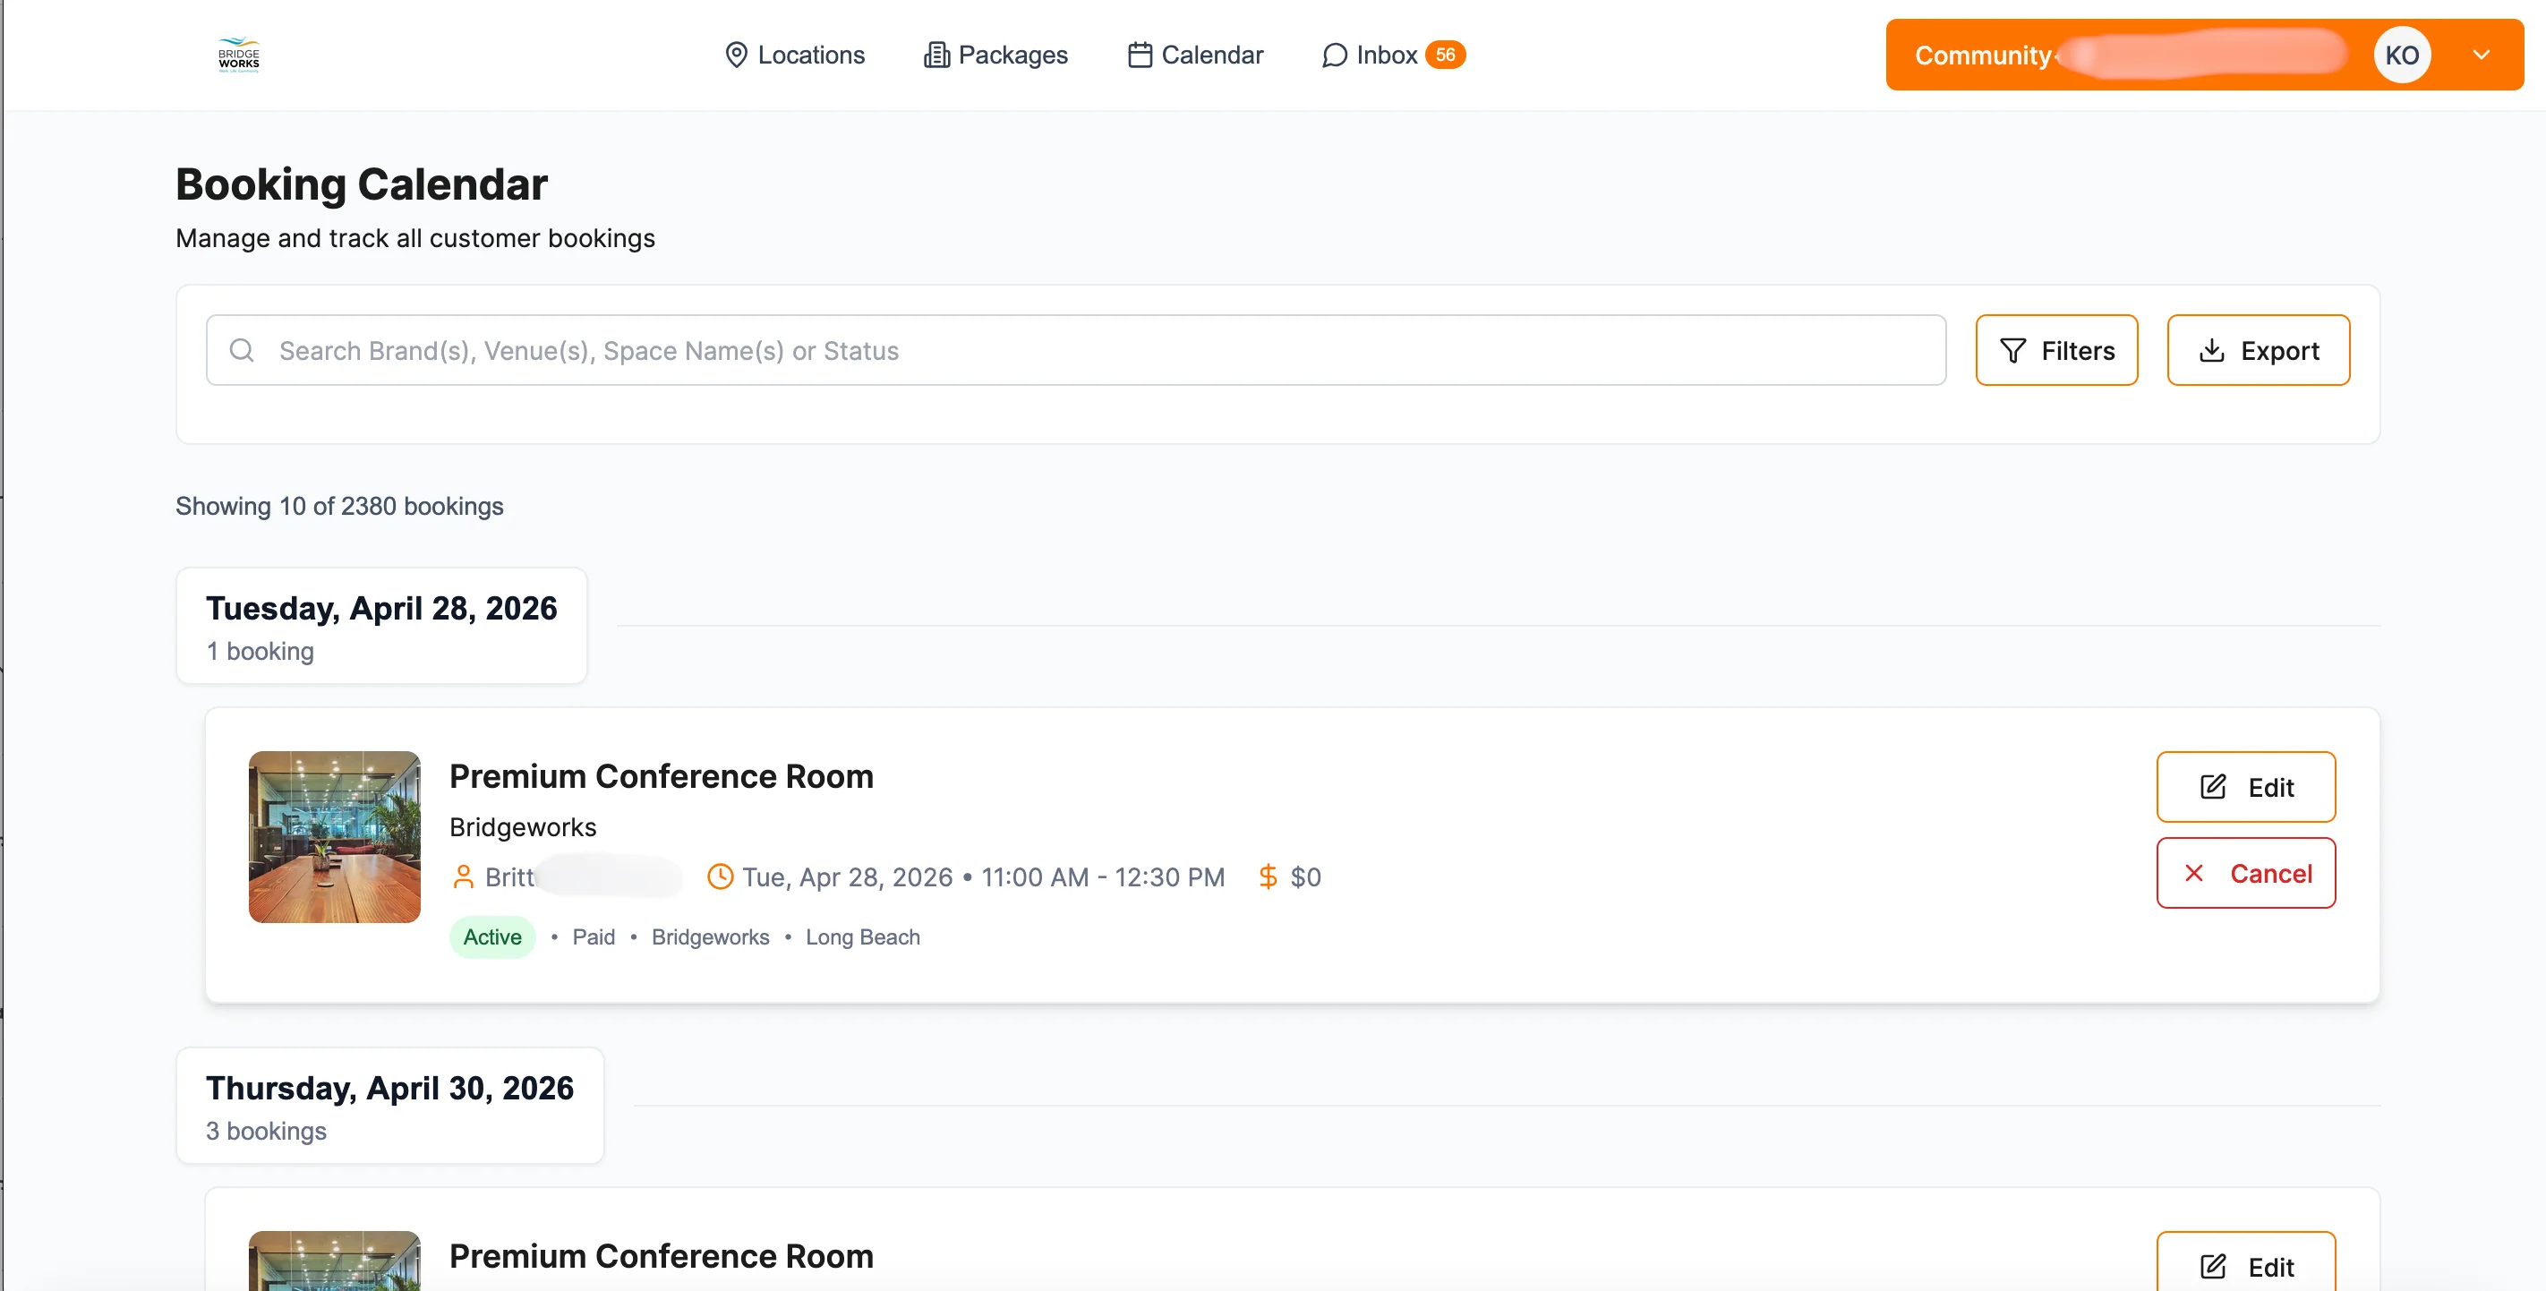The height and width of the screenshot is (1291, 2546).
Task: Click the 'Showing 10 of 2380 bookings' text
Action: pyautogui.click(x=339, y=507)
